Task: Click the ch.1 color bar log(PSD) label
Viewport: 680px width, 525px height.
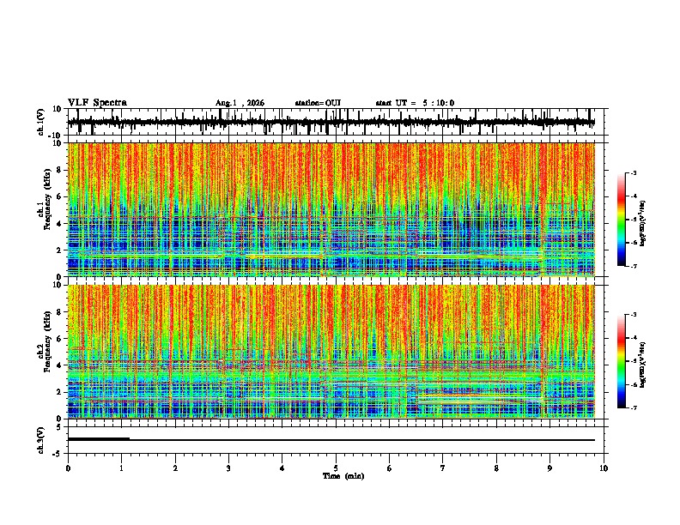Action: point(642,223)
